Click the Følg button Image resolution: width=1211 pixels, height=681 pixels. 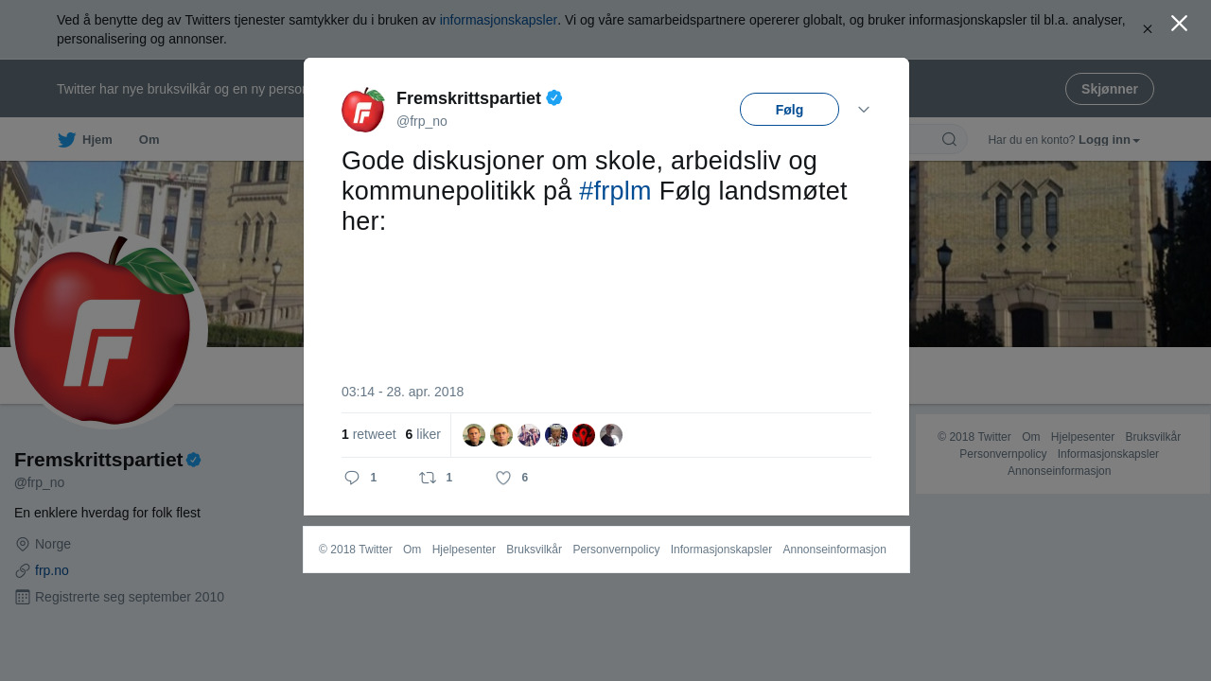click(x=789, y=109)
